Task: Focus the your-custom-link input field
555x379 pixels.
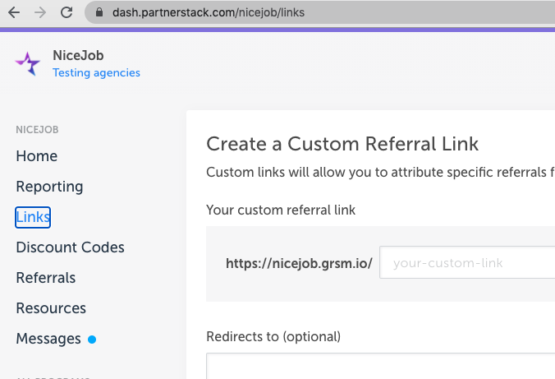Action: tap(467, 262)
